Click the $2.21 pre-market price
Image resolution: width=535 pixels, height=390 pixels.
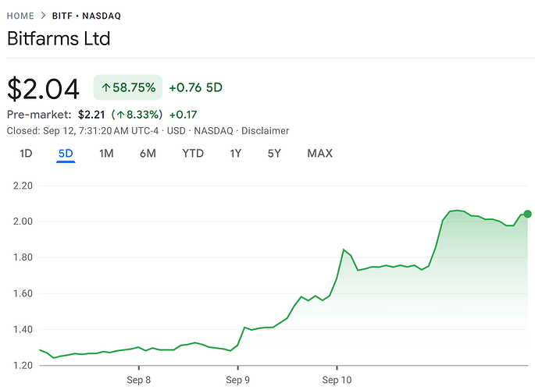(x=92, y=115)
